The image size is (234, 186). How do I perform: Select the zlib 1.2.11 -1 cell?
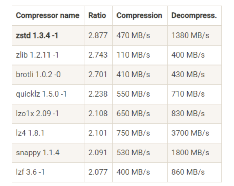coord(48,55)
